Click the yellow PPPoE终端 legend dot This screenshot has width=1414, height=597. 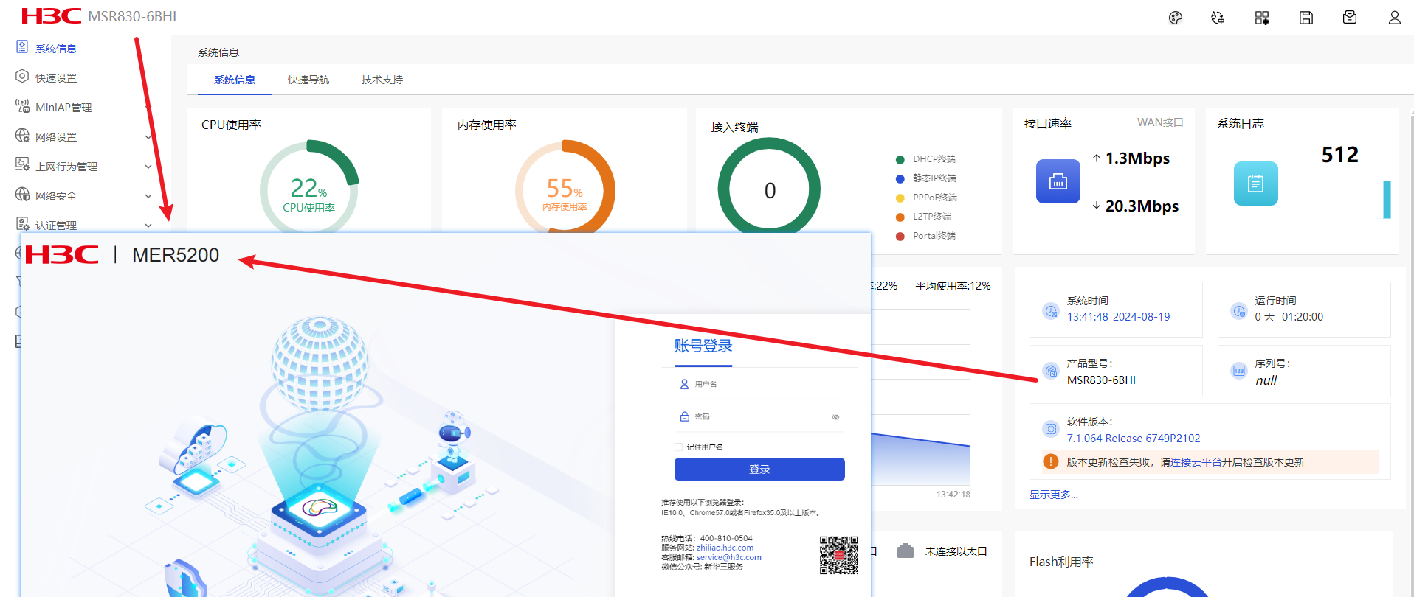coord(900,198)
